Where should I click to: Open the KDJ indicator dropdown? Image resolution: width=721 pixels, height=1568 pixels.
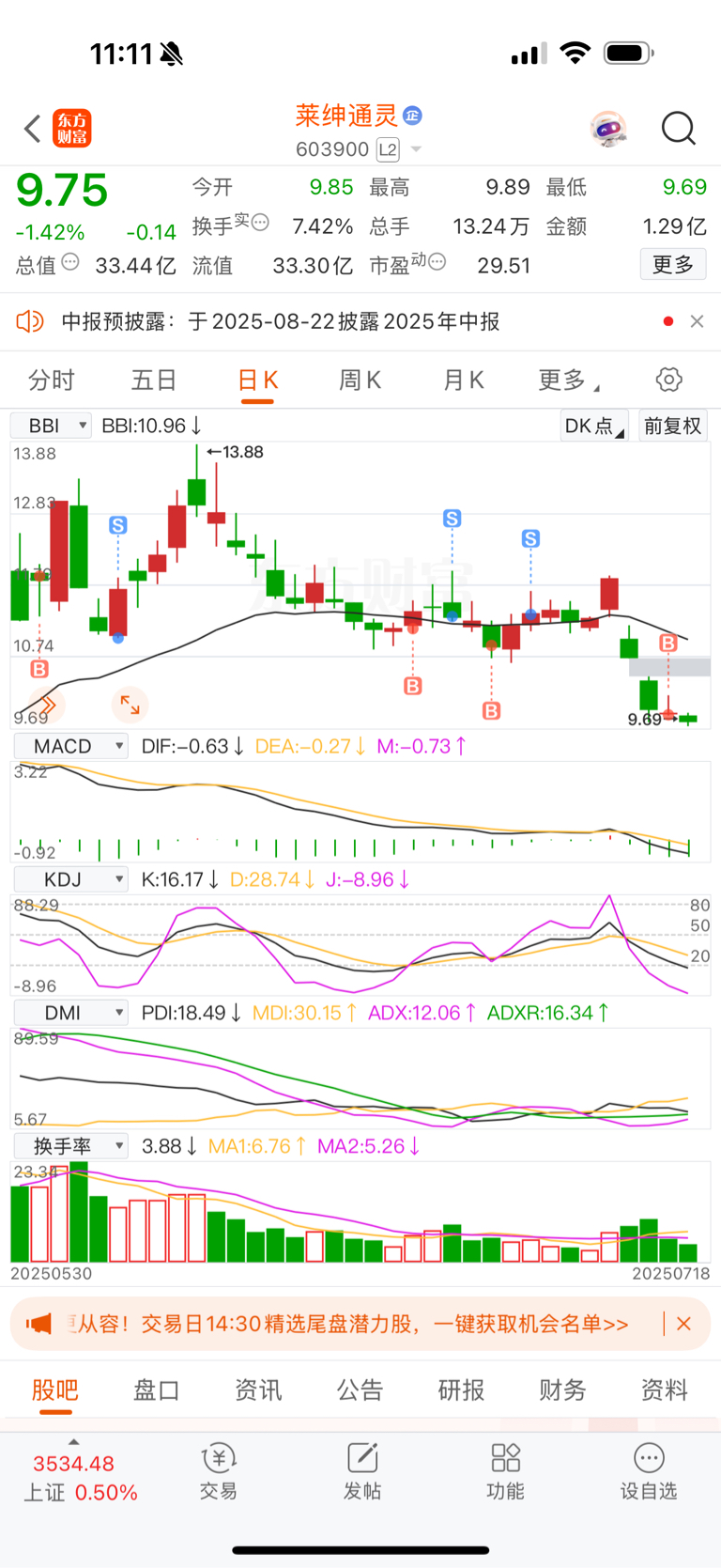point(70,879)
